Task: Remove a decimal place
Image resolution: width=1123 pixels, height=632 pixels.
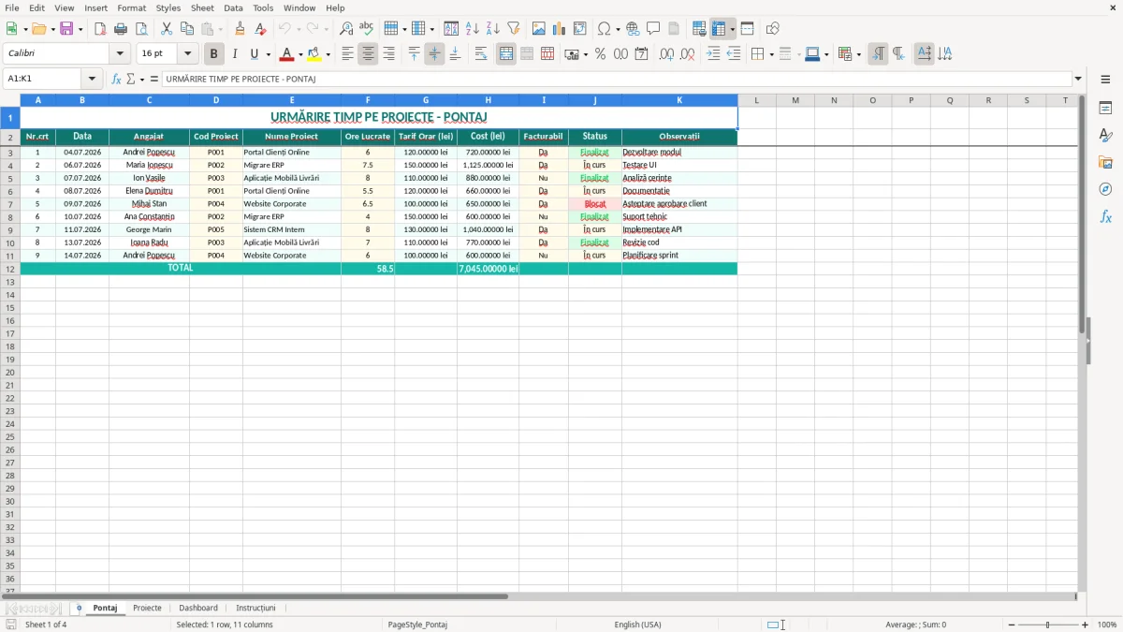Action: point(688,54)
